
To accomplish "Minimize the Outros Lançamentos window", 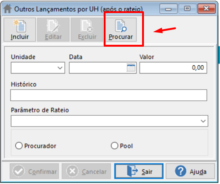I will pos(169,9).
